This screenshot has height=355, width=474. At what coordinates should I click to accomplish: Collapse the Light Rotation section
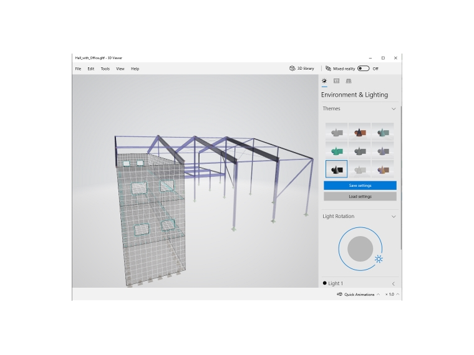[x=394, y=217]
